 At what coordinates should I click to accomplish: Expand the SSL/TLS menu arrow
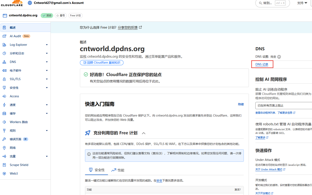click(x=47, y=79)
